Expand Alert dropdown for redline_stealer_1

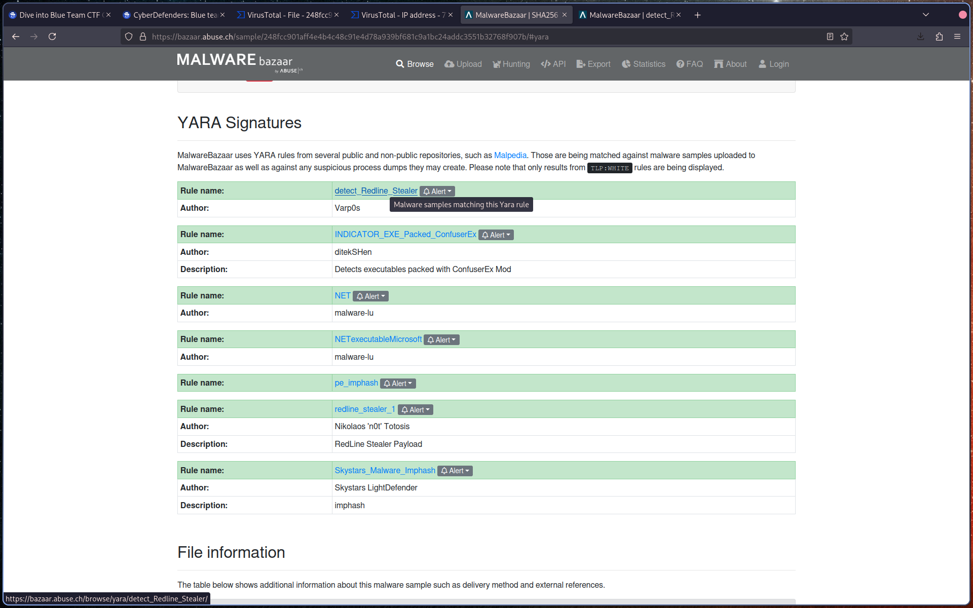pyautogui.click(x=416, y=409)
